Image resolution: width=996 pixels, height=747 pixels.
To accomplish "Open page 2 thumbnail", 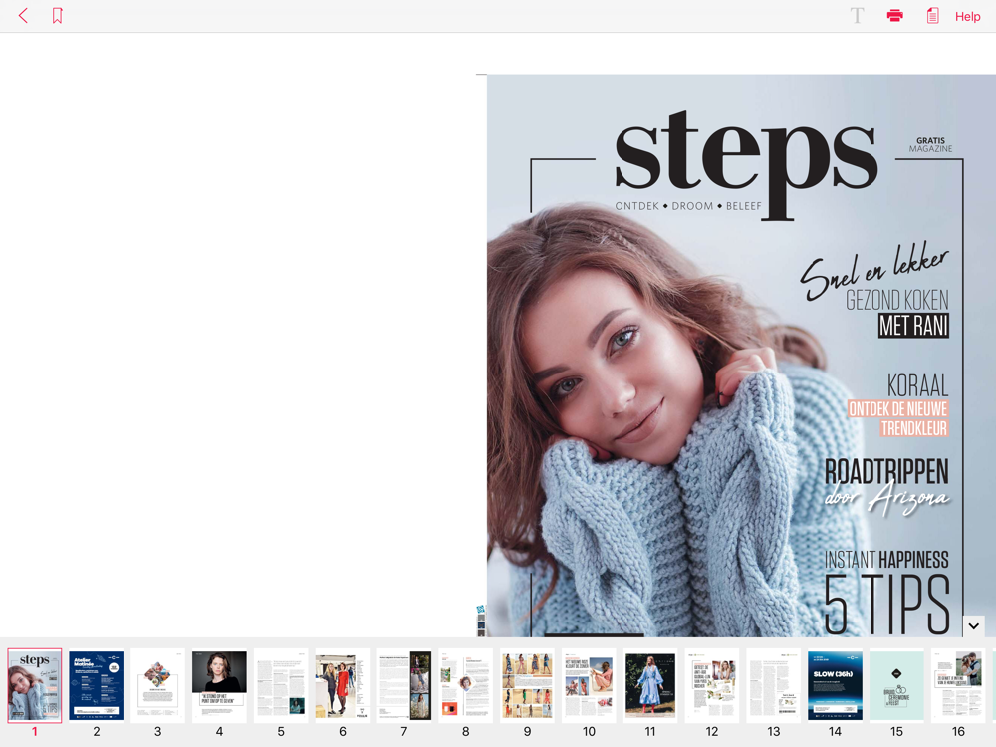I will point(96,685).
